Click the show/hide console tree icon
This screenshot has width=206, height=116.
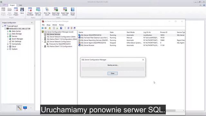point(54,28)
